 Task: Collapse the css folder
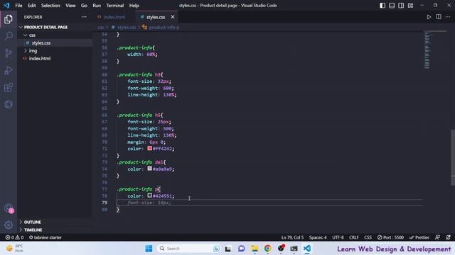click(x=32, y=35)
